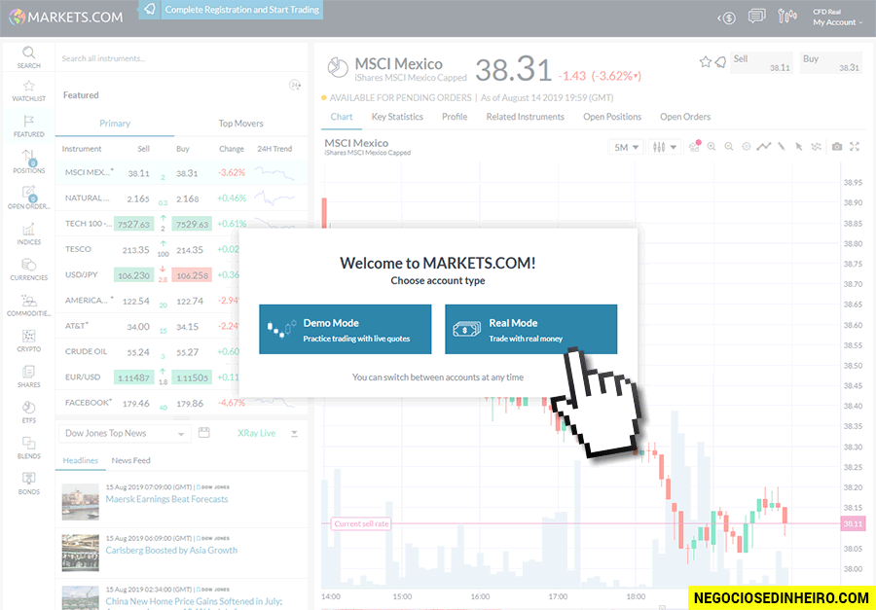The image size is (876, 610).
Task: Open the Crypto category
Action: point(28,341)
